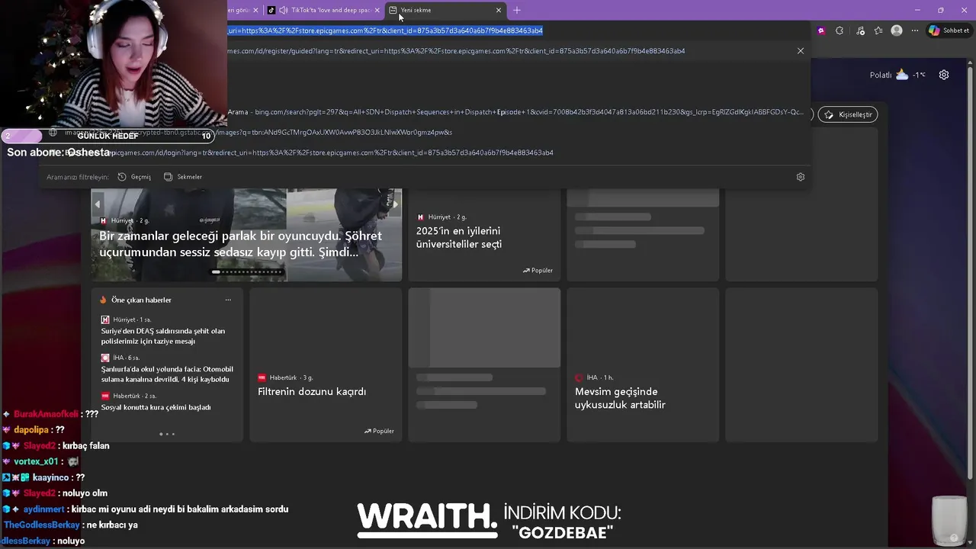Viewport: 976px width, 549px height.
Task: Open the Öne çıkan haberler options menu
Action: pyautogui.click(x=228, y=300)
